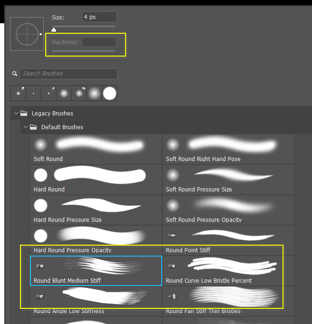Click the Size label text
Viewport: 312px width, 324px height.
pos(58,18)
